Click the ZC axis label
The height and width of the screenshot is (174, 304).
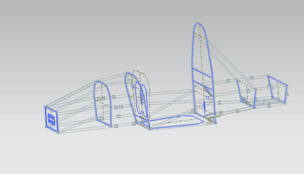[x=208, y=98]
